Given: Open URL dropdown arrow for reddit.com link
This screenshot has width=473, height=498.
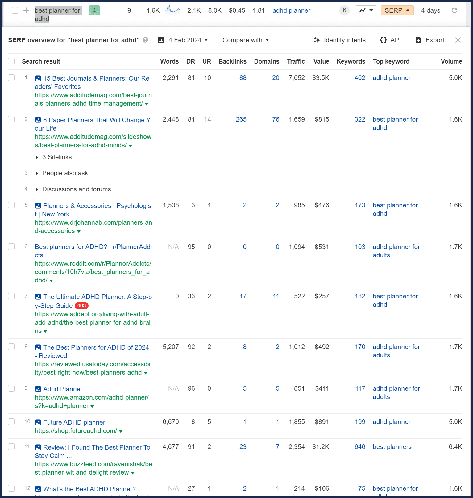Looking at the screenshot, I should pos(51,281).
